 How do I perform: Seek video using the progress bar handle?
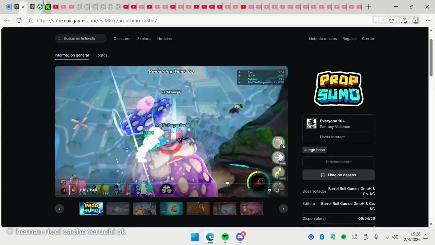(x=227, y=183)
